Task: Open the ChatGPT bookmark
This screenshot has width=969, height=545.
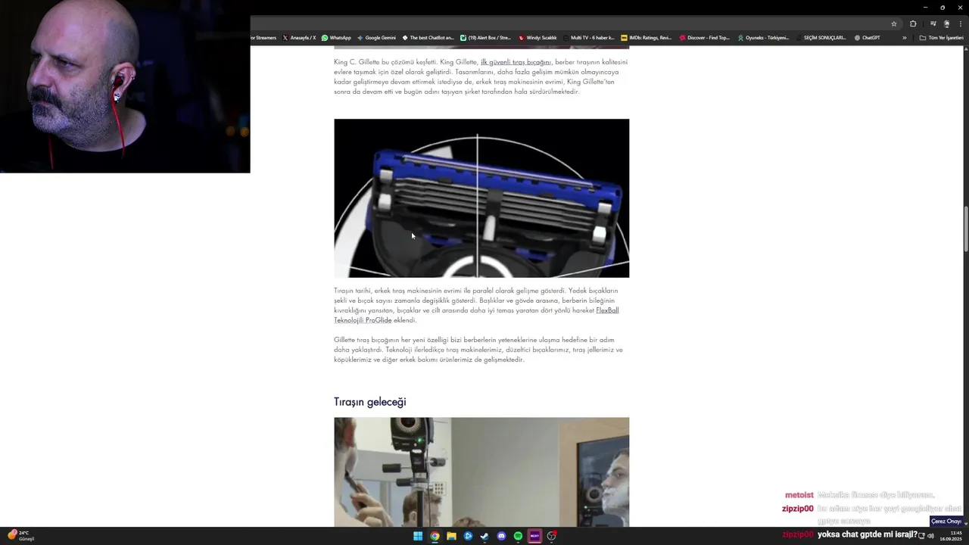Action: (x=867, y=38)
